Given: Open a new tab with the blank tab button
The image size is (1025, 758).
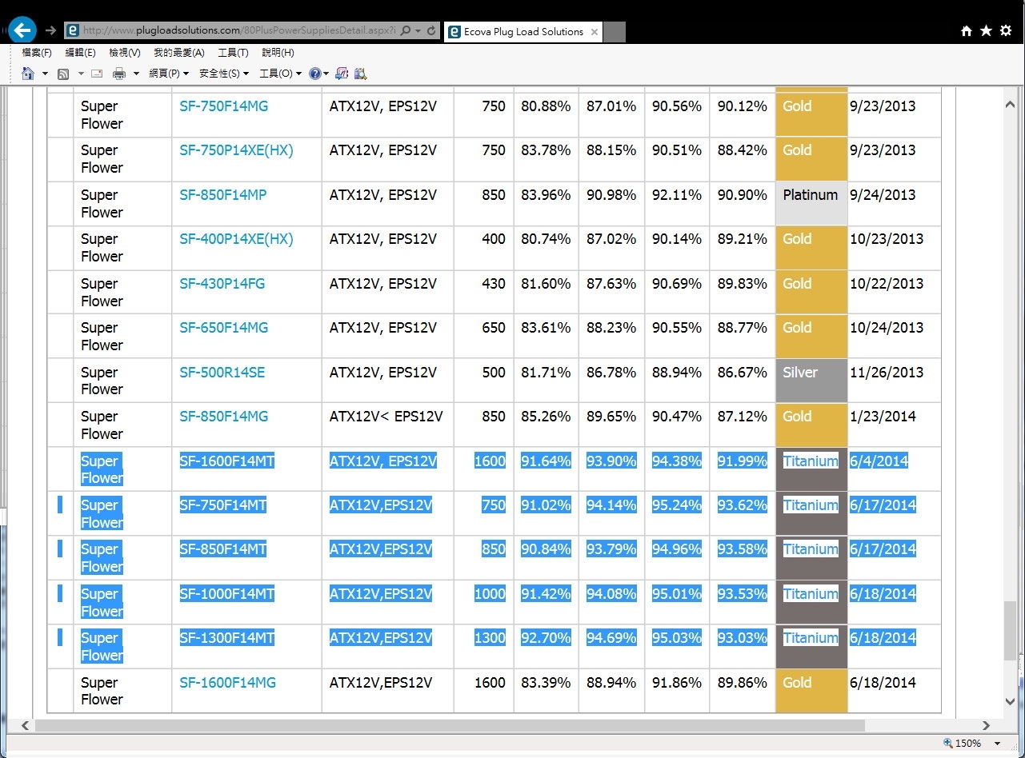Looking at the screenshot, I should pos(614,32).
